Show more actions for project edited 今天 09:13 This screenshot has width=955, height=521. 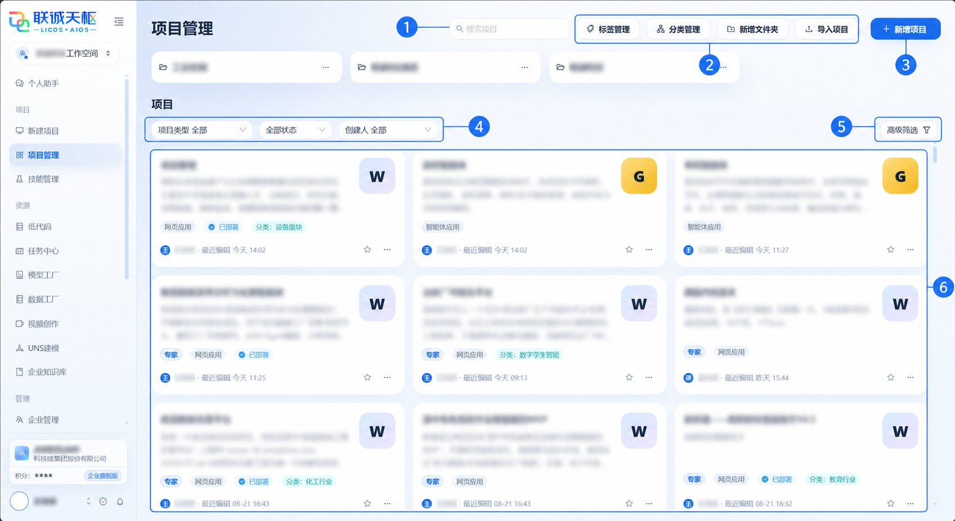point(649,377)
